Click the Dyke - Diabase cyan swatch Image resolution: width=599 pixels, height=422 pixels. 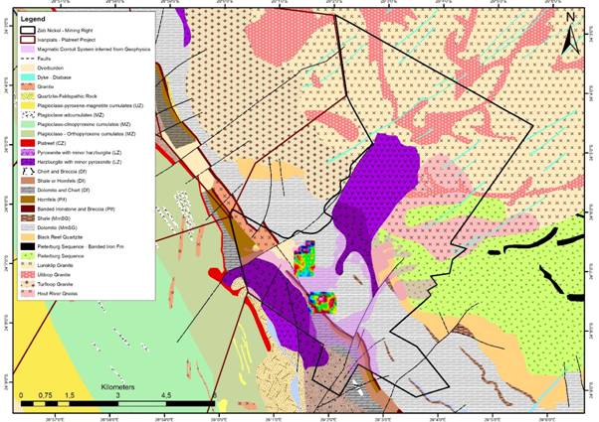click(28, 77)
